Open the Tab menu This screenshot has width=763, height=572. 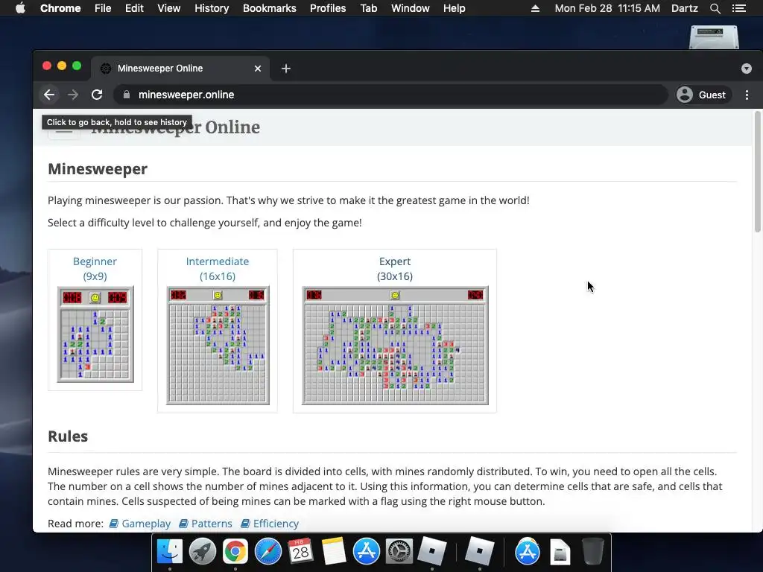tap(368, 8)
